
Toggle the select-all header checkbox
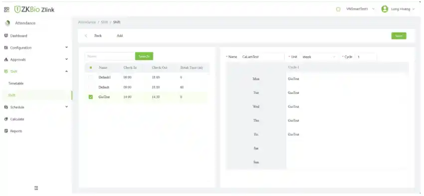[91, 68]
